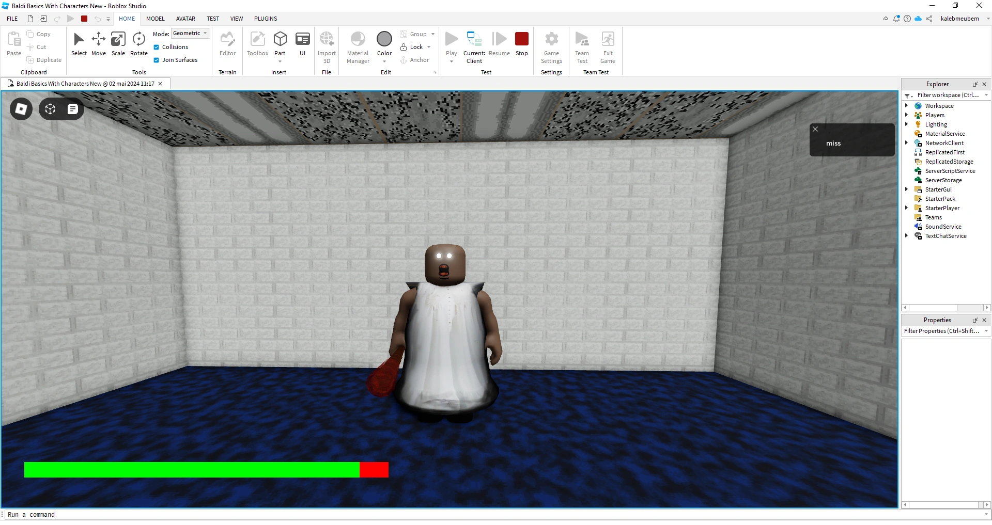Screen dimensions: 992x525
Task: Select the Select tool
Action: click(79, 44)
